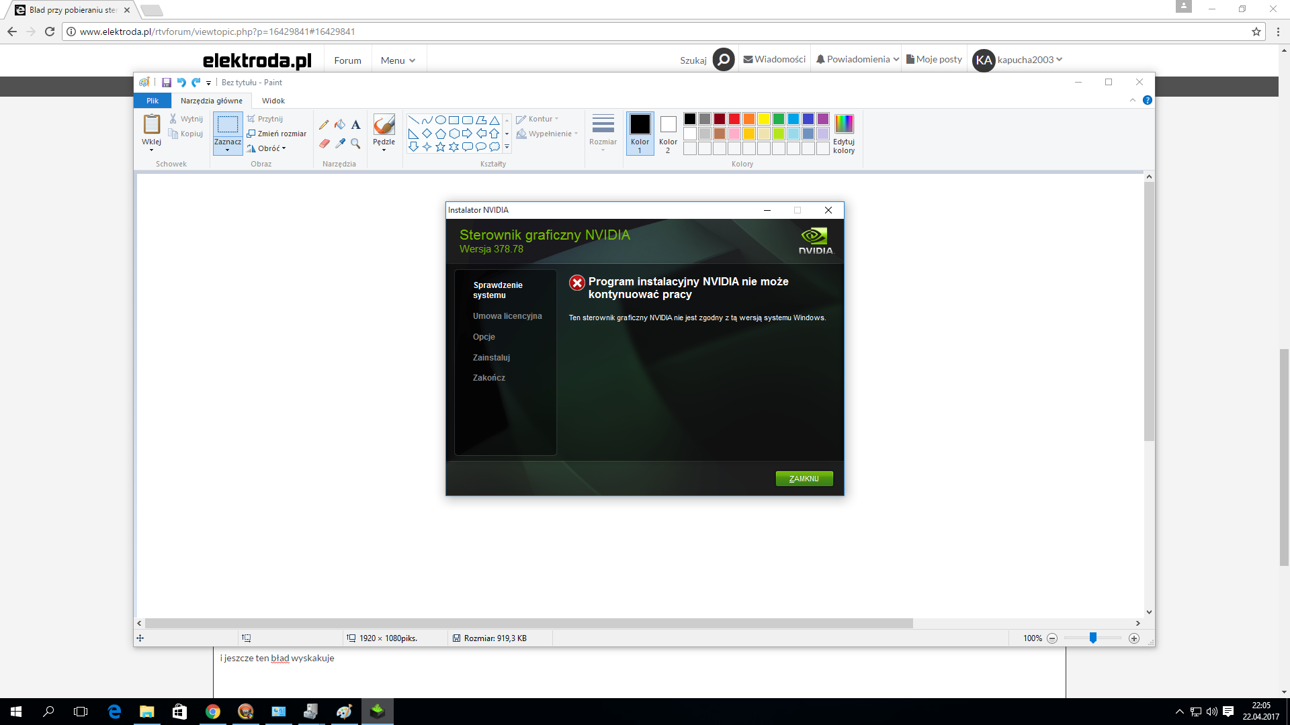The height and width of the screenshot is (725, 1290).
Task: Save the Paint image from the quick toolbar
Action: (x=166, y=83)
